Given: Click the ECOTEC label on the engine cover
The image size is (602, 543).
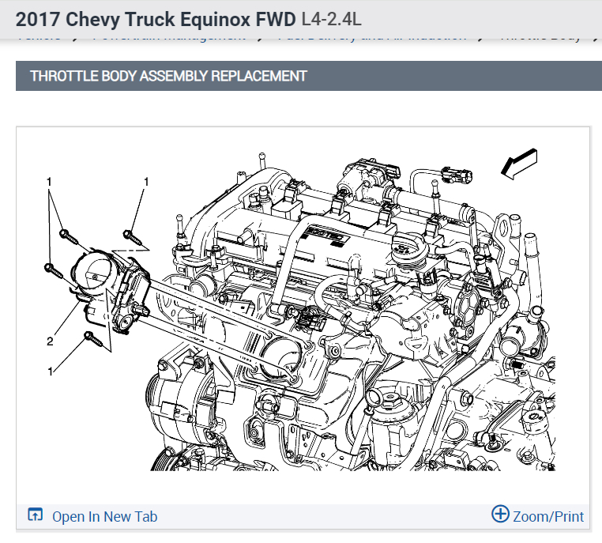Looking at the screenshot, I should 327,234.
